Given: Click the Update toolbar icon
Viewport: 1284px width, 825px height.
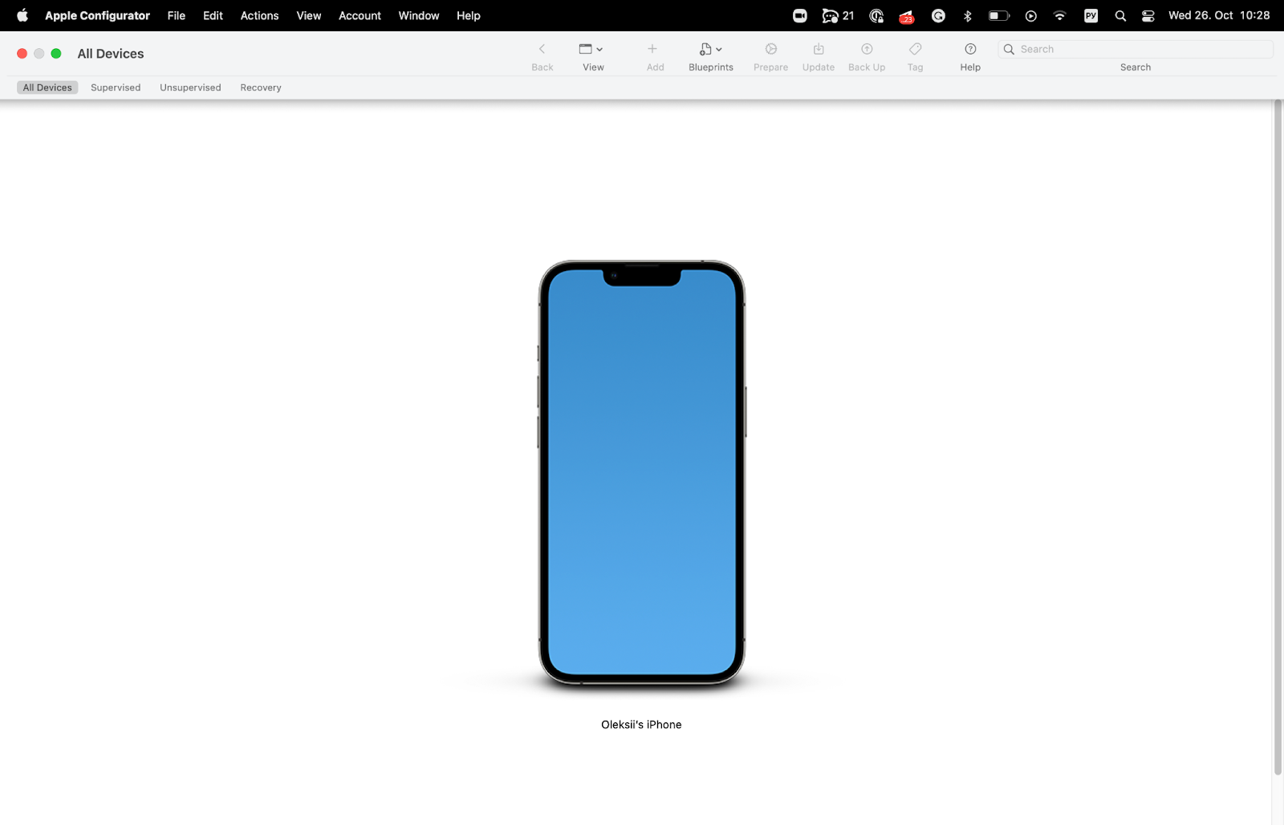Looking at the screenshot, I should (x=819, y=49).
